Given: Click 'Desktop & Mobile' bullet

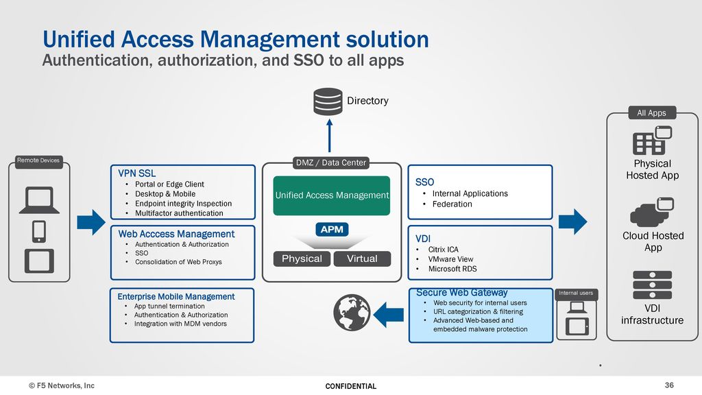Looking at the screenshot, I should [x=165, y=194].
